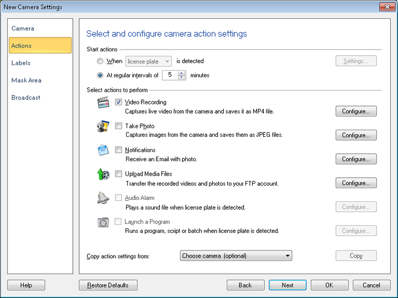Screen dimensions: 398x298
Task: Click the interval minutes input field
Action: [169, 75]
